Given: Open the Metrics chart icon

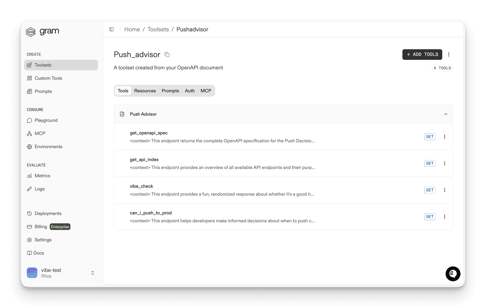Looking at the screenshot, I should pyautogui.click(x=30, y=176).
